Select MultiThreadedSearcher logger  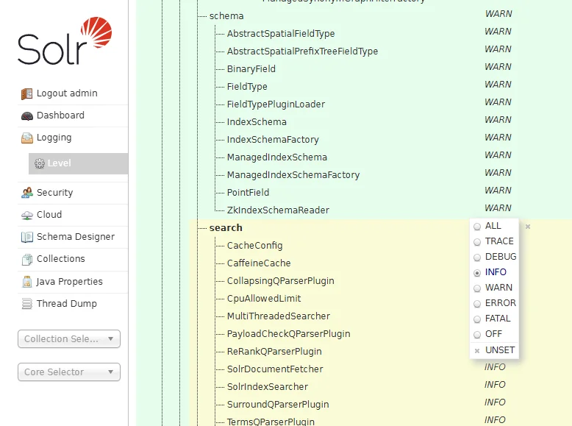pos(279,316)
